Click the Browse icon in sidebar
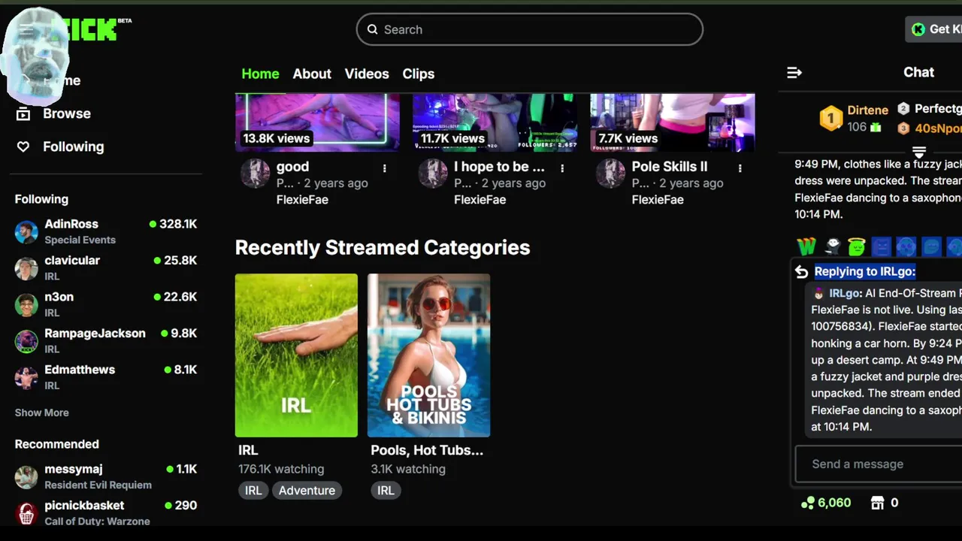 pyautogui.click(x=23, y=113)
